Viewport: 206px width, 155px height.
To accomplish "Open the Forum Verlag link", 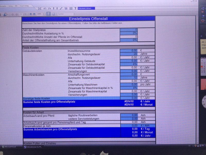I will coord(24,6).
